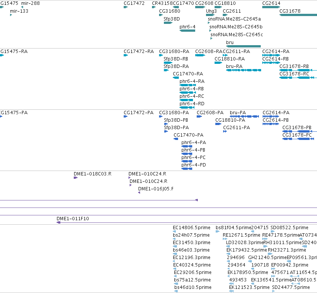
Task: Click the EC12196.3prime EST label
Action: click(x=191, y=258)
